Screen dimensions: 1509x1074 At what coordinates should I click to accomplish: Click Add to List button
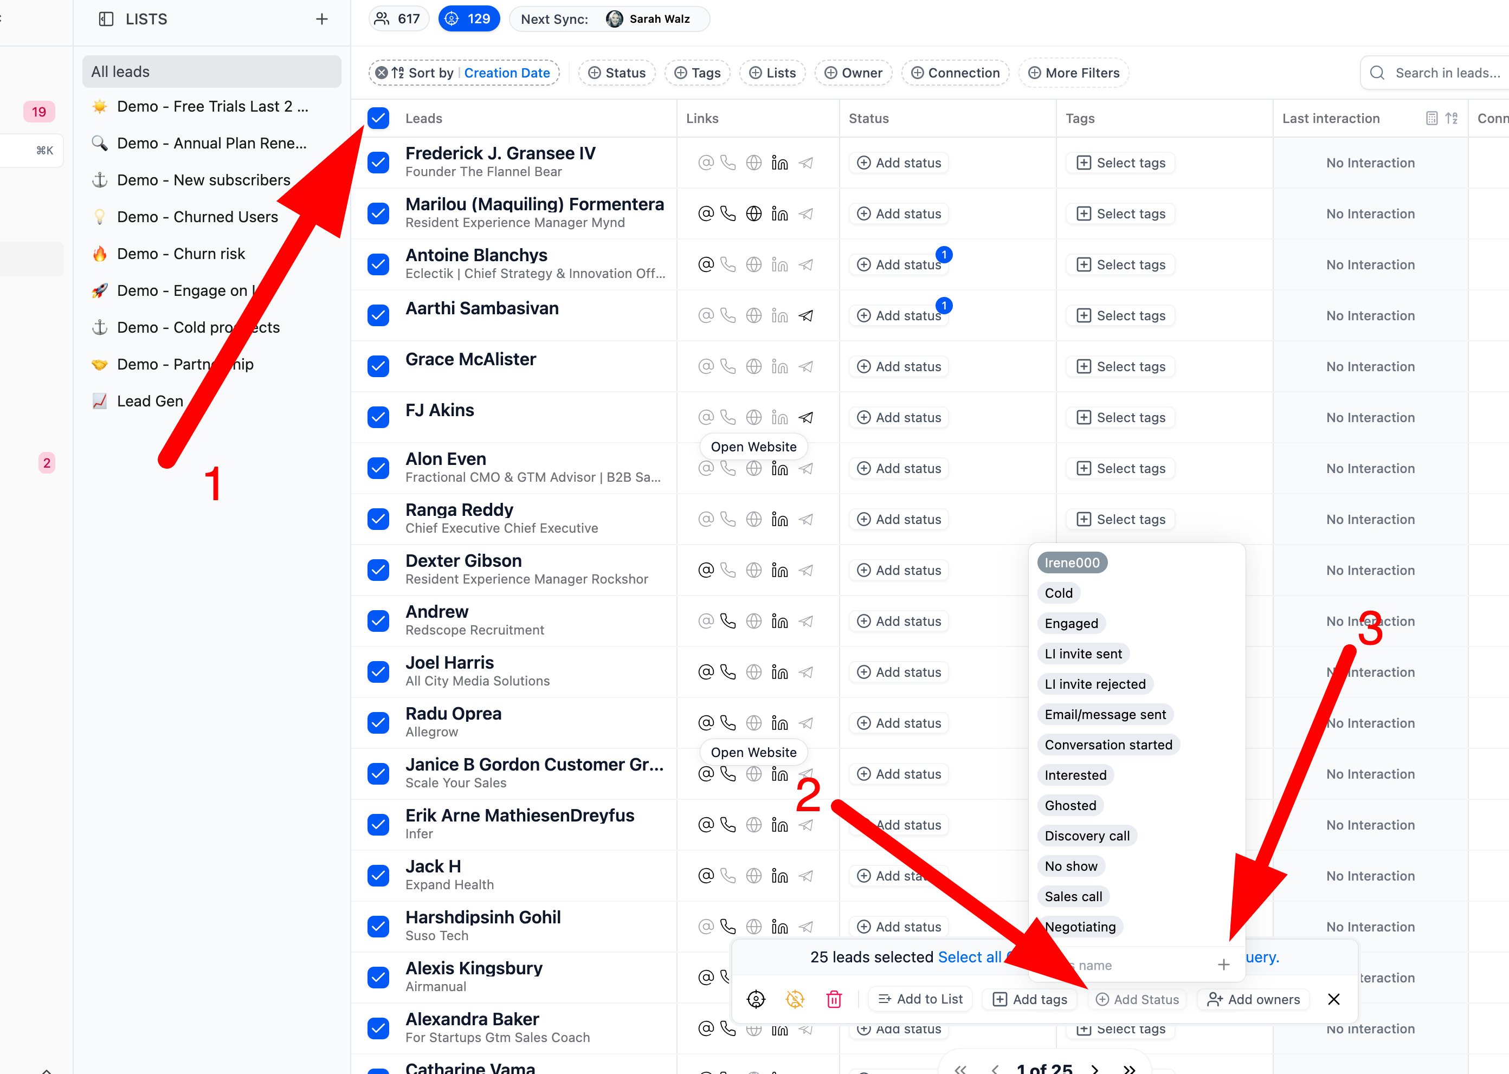click(920, 999)
